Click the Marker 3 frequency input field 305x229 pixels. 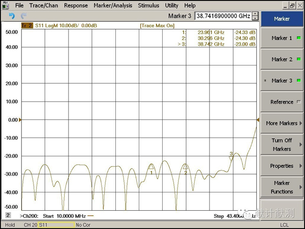(223, 16)
